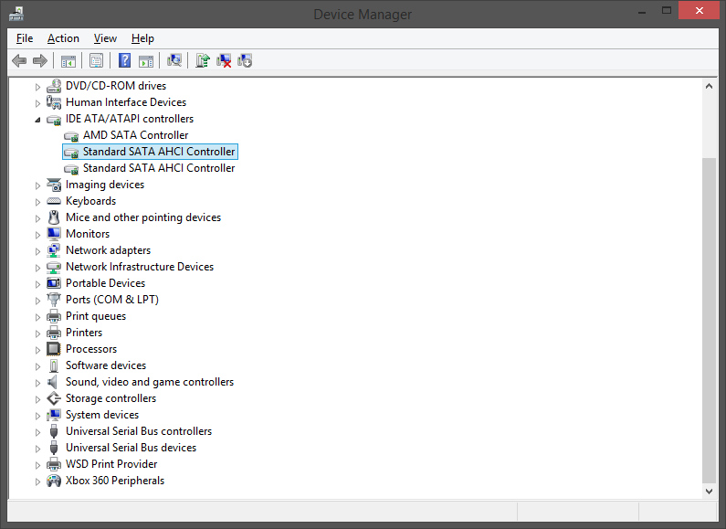Select Portable Devices label

tap(105, 283)
